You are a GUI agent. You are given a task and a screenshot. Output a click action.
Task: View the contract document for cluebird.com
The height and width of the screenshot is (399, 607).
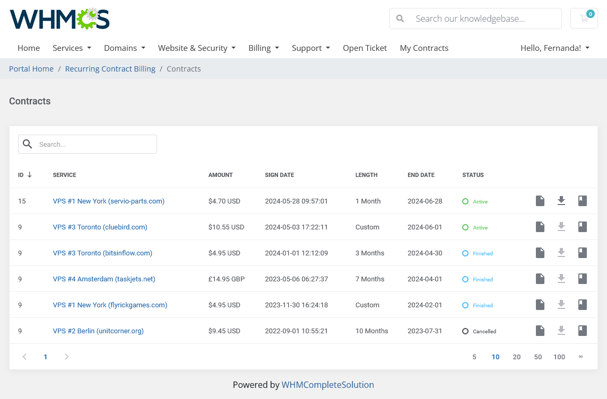(540, 227)
